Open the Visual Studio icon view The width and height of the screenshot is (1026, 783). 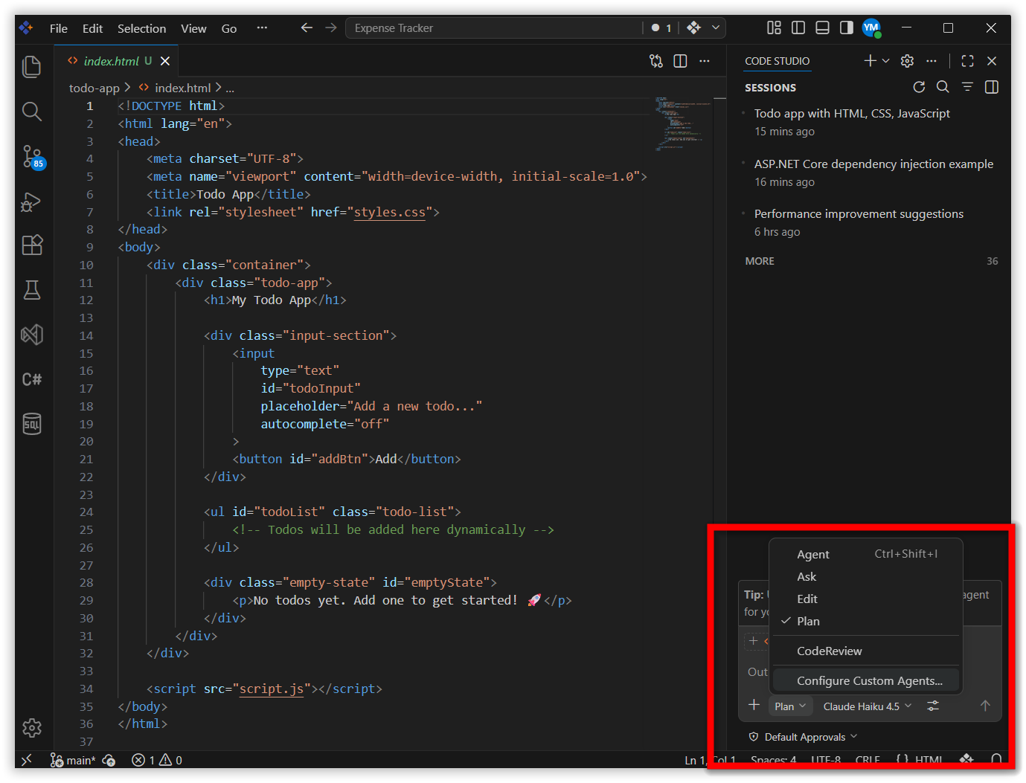(x=31, y=335)
